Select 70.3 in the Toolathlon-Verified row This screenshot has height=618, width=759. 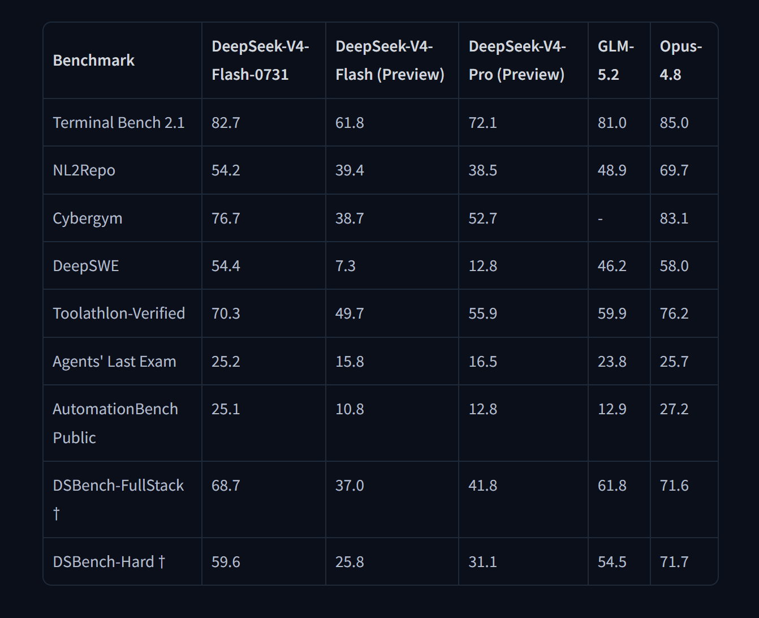tap(226, 314)
